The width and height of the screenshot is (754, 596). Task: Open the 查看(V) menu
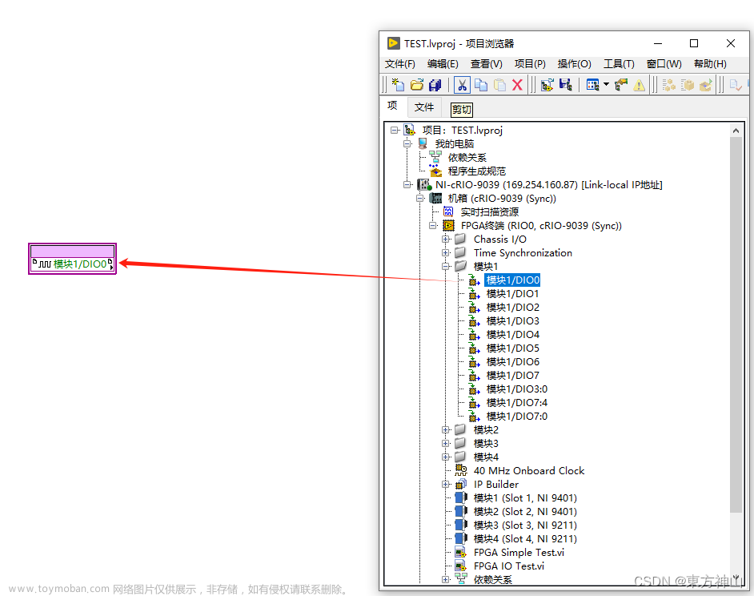pyautogui.click(x=486, y=64)
